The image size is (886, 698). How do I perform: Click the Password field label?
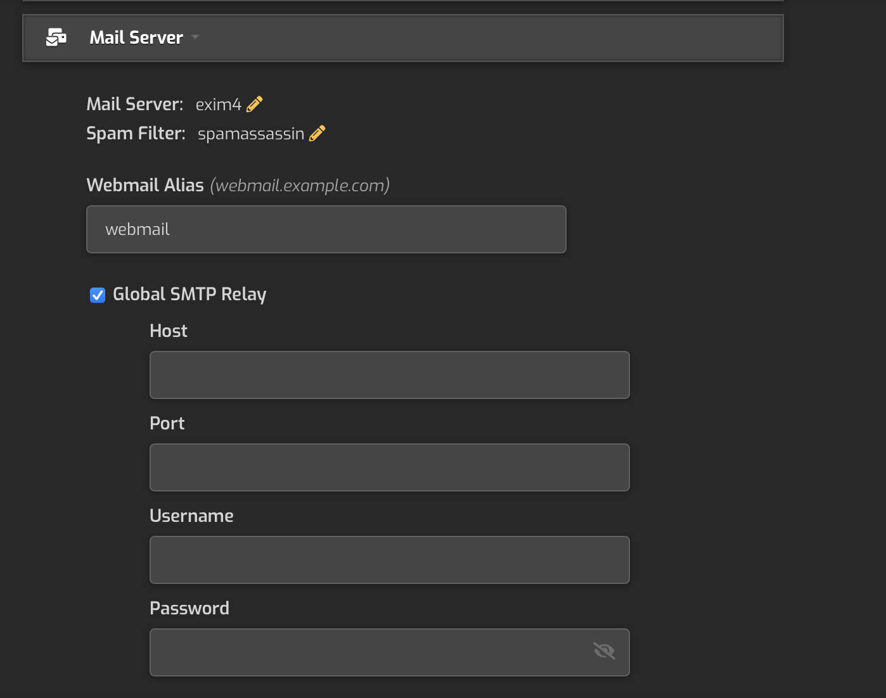(189, 609)
